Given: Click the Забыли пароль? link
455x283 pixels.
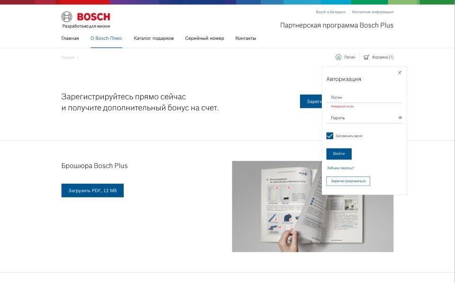Looking at the screenshot, I should click(x=340, y=168).
